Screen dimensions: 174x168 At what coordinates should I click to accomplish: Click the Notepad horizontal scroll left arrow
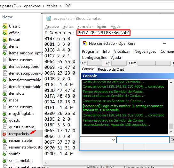(46, 163)
